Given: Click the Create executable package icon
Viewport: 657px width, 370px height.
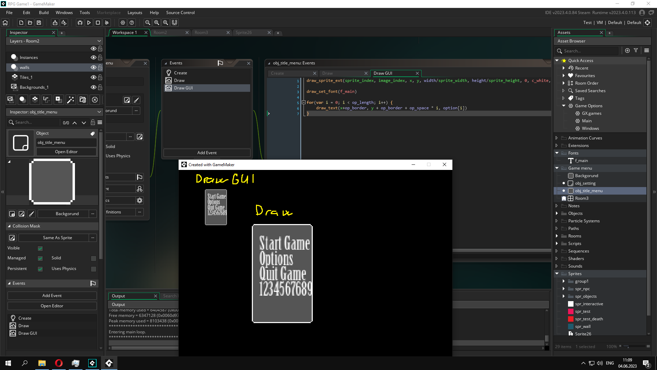Looking at the screenshot, I should (55, 23).
